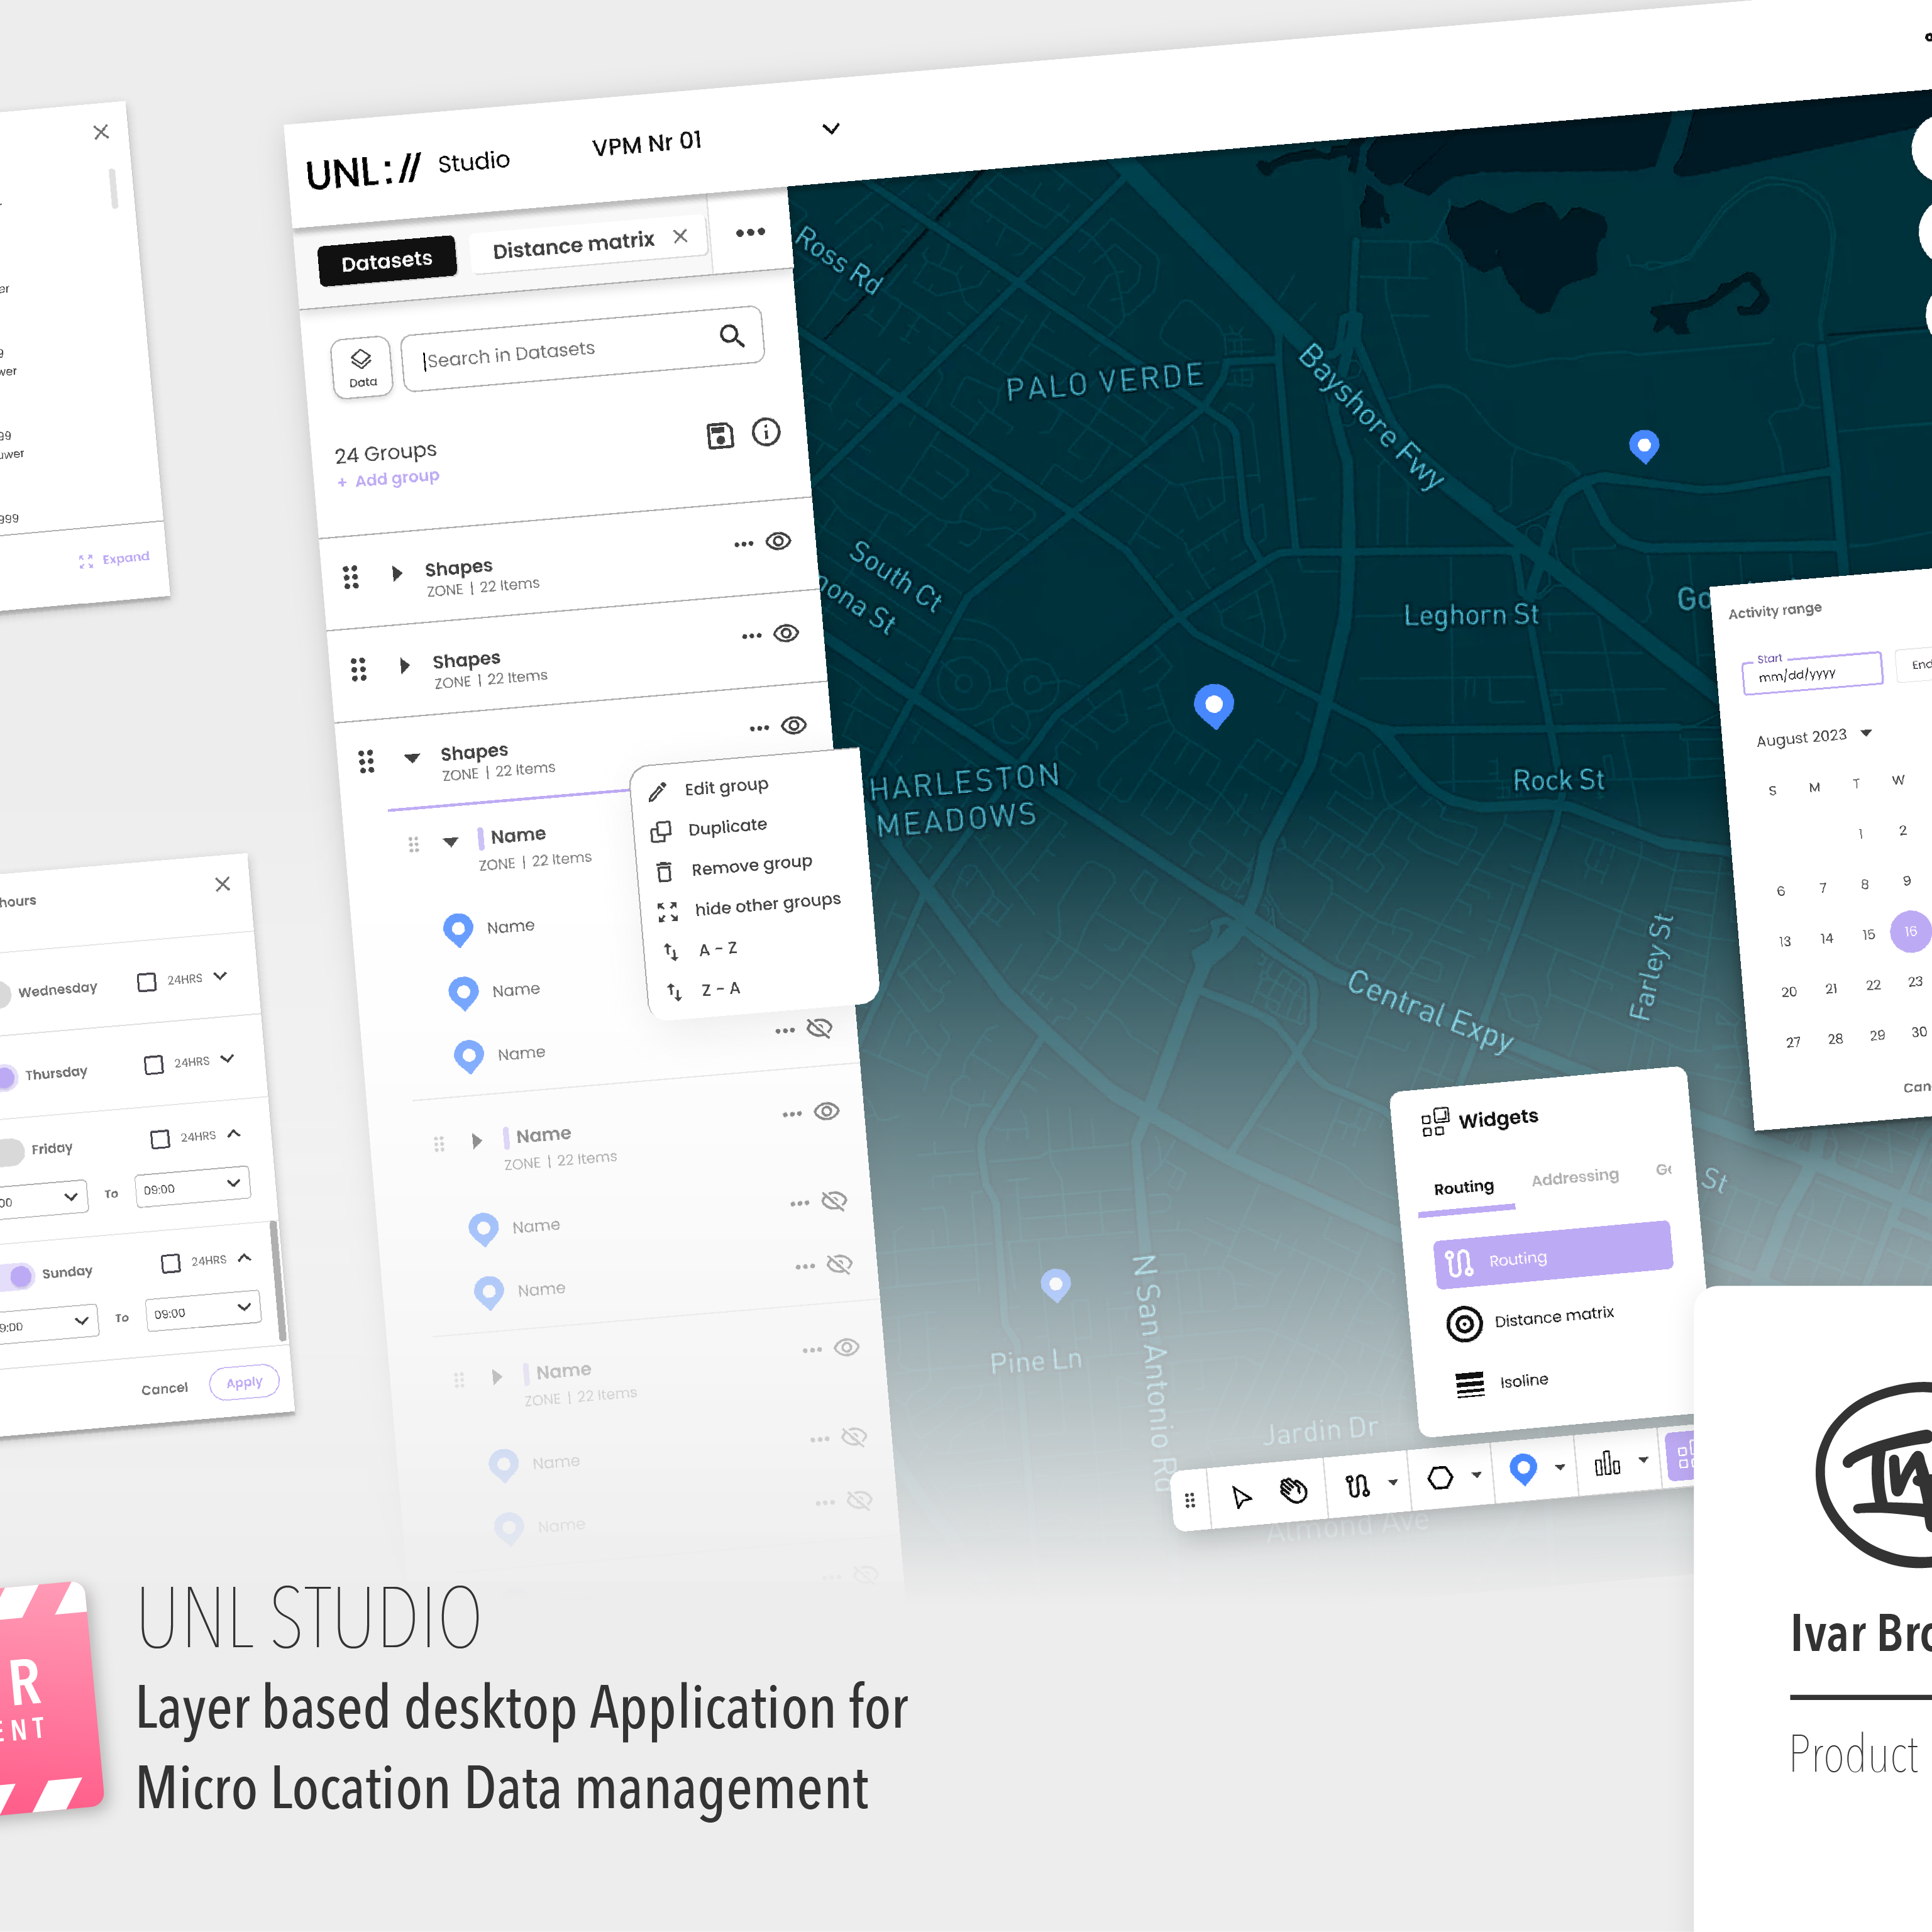This screenshot has height=1932, width=1932.
Task: Select the polygon shape tool in map toolbar
Action: tap(1440, 1477)
